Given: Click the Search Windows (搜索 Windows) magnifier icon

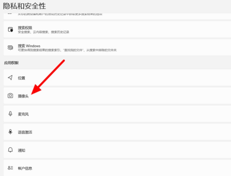Looking at the screenshot, I should (x=11, y=48).
